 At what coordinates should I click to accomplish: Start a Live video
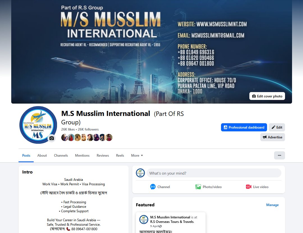tap(257, 187)
